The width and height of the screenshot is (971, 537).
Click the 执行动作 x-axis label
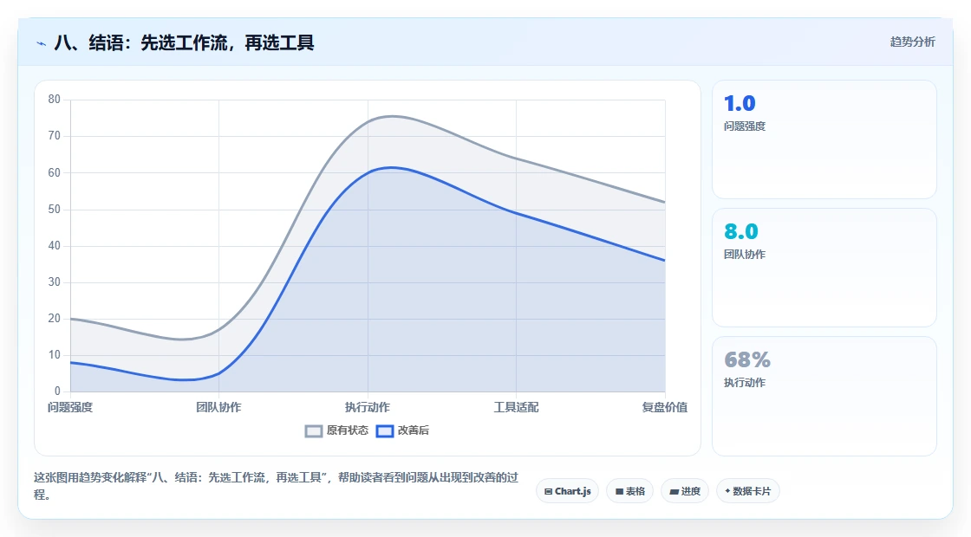[x=368, y=407]
